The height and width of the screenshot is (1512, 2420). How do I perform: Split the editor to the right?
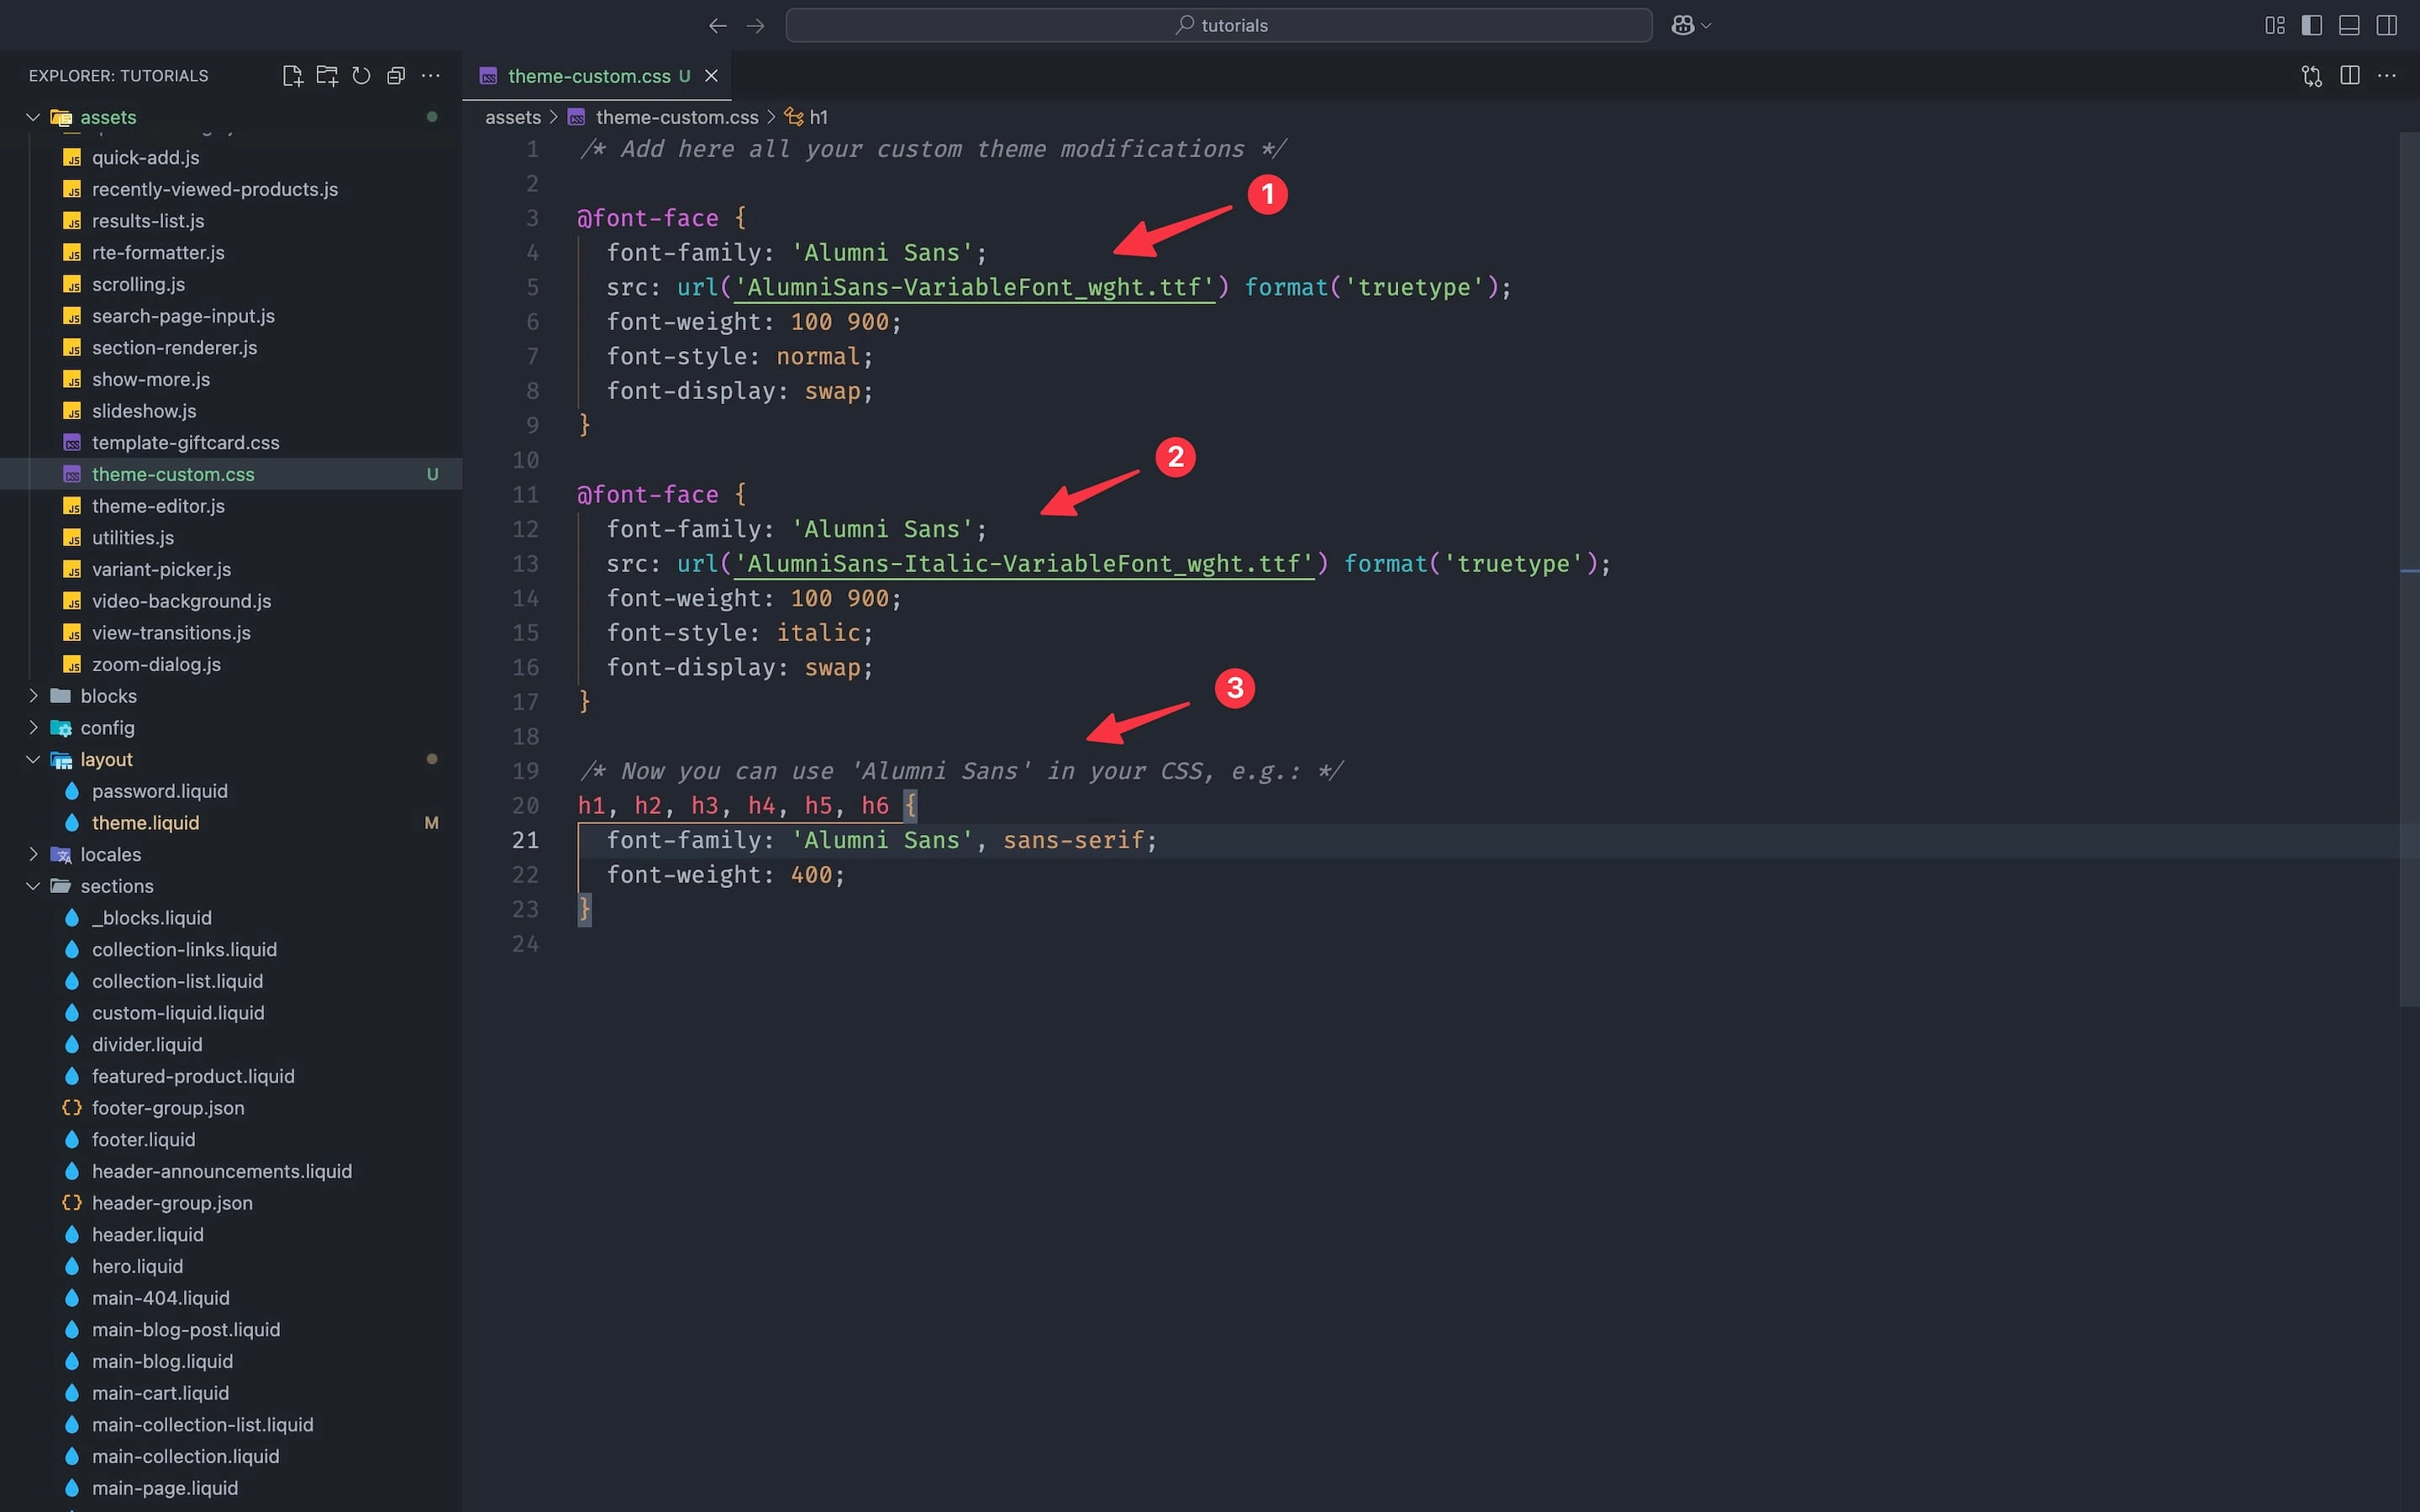[2350, 76]
